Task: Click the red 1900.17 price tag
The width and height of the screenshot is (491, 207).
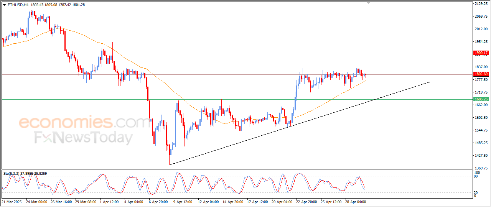Action: click(481, 53)
